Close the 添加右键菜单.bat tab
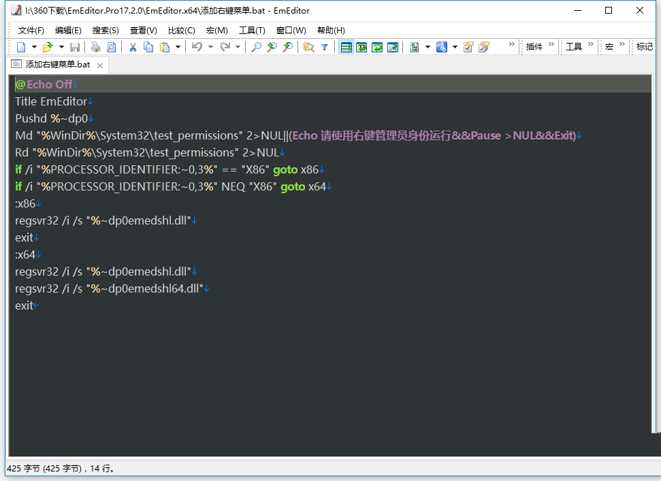661x481 pixels. click(100, 65)
